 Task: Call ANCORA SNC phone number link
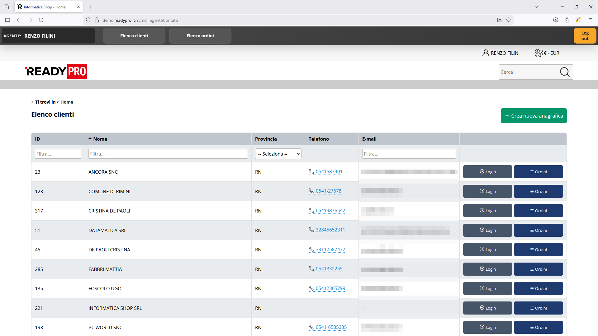[329, 172]
